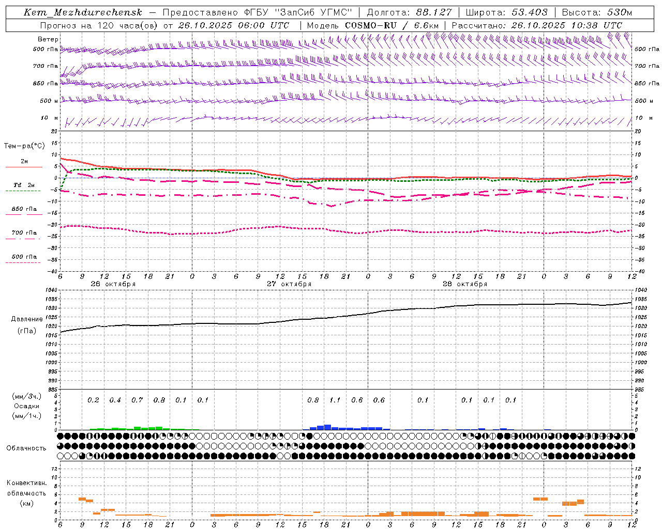The image size is (662, 529).
Task: Click the date label 28 октября
Action: [465, 284]
